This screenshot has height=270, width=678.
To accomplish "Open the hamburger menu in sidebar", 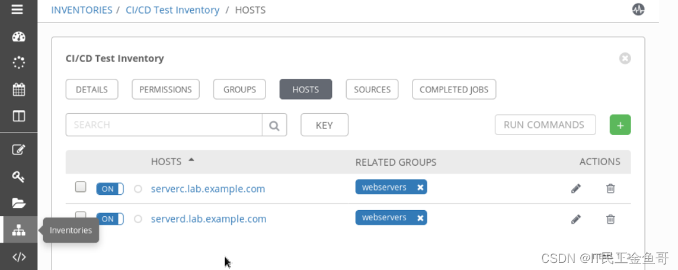I will (x=17, y=9).
